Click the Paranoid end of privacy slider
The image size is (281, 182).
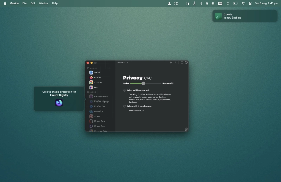click(x=168, y=83)
